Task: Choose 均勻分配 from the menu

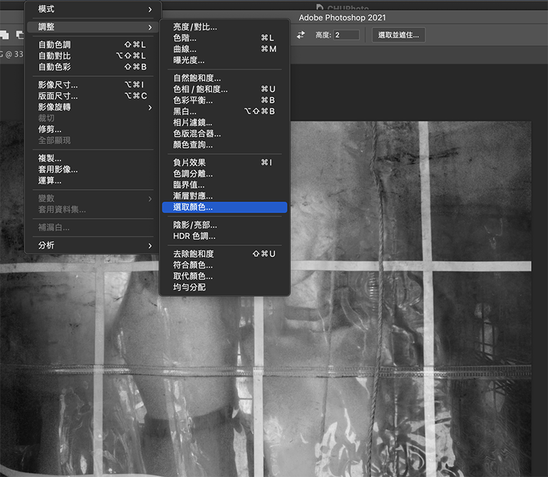Action: (x=190, y=287)
